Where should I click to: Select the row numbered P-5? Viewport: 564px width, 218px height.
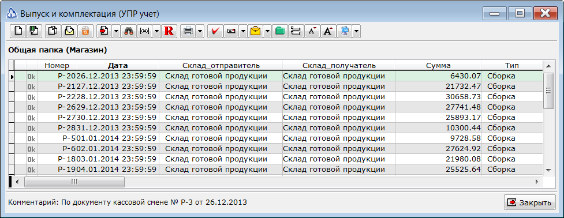pos(278,138)
